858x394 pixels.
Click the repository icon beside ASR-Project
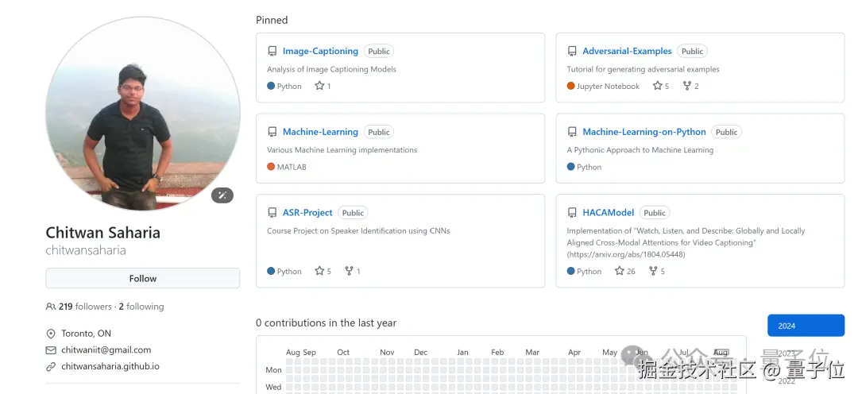tap(272, 213)
